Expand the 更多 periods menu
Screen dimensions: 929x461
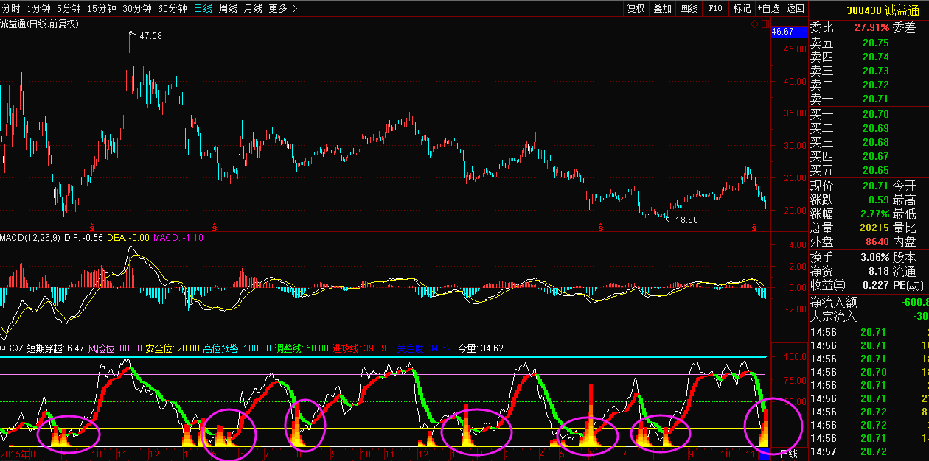(x=283, y=8)
